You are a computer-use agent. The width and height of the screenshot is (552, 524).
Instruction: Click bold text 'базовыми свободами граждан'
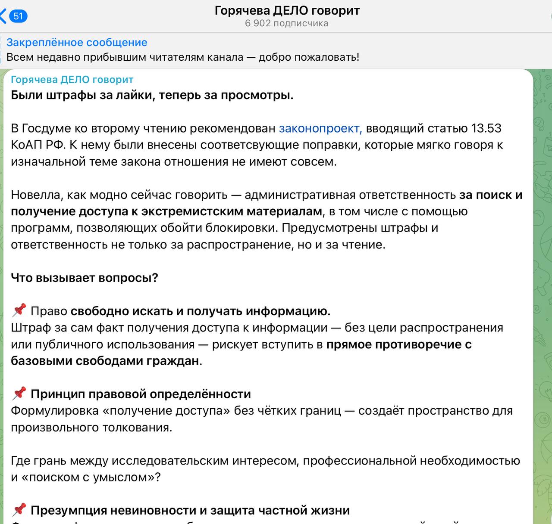(x=105, y=361)
